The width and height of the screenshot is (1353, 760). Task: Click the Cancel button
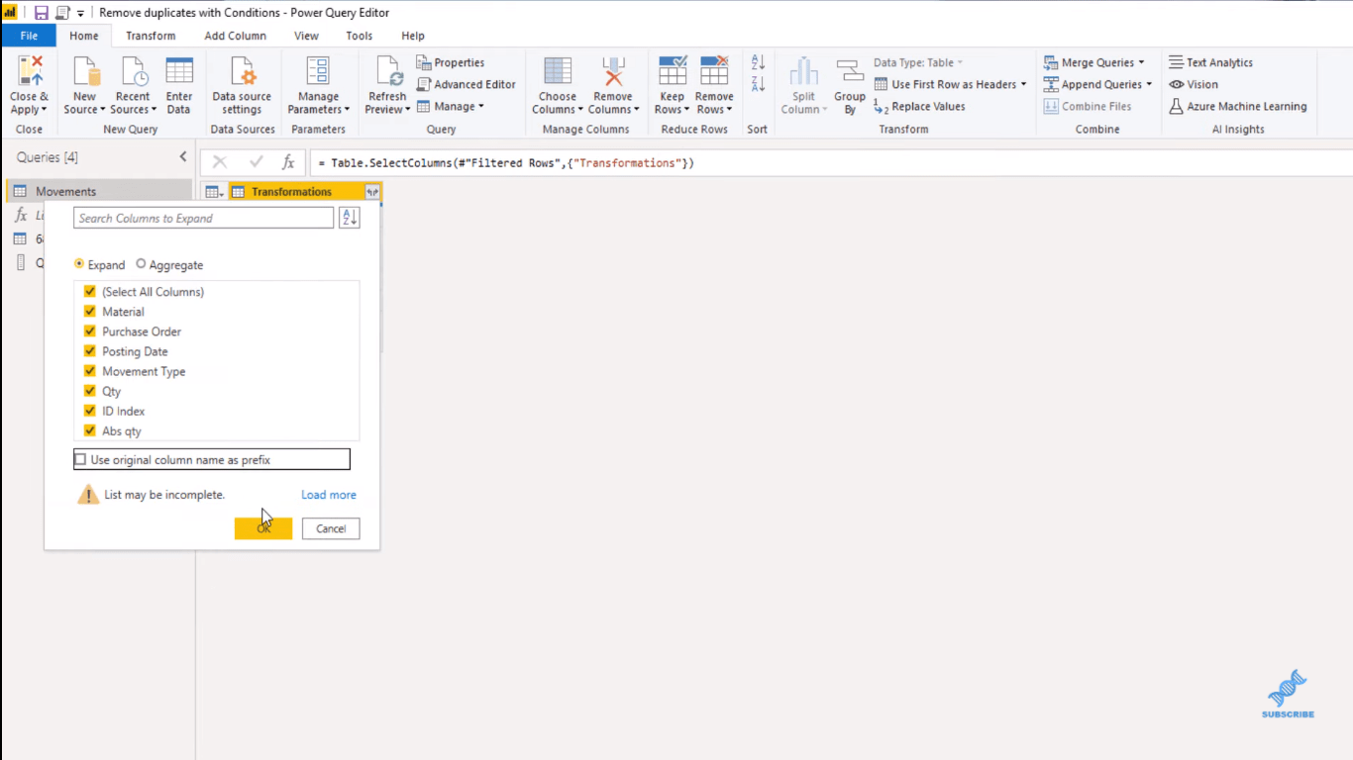331,528
